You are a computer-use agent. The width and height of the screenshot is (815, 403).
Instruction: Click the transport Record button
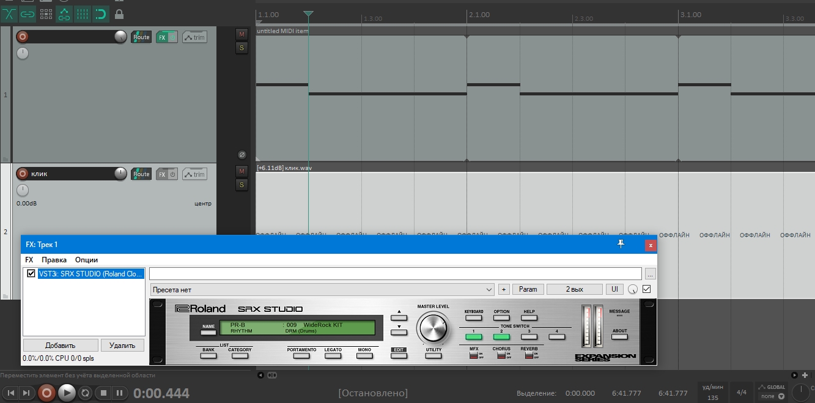(x=46, y=393)
